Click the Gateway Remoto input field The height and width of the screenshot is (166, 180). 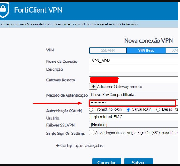(x=134, y=80)
